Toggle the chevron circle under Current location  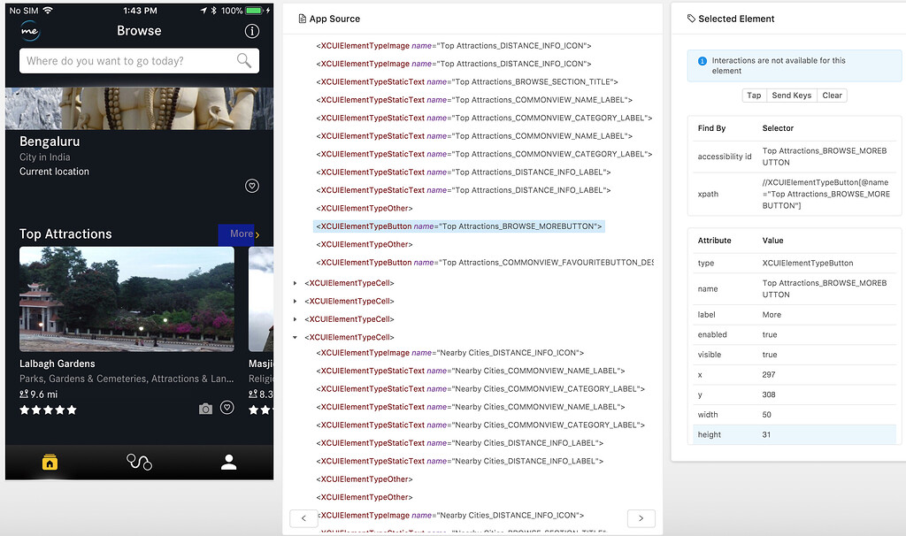click(x=252, y=186)
